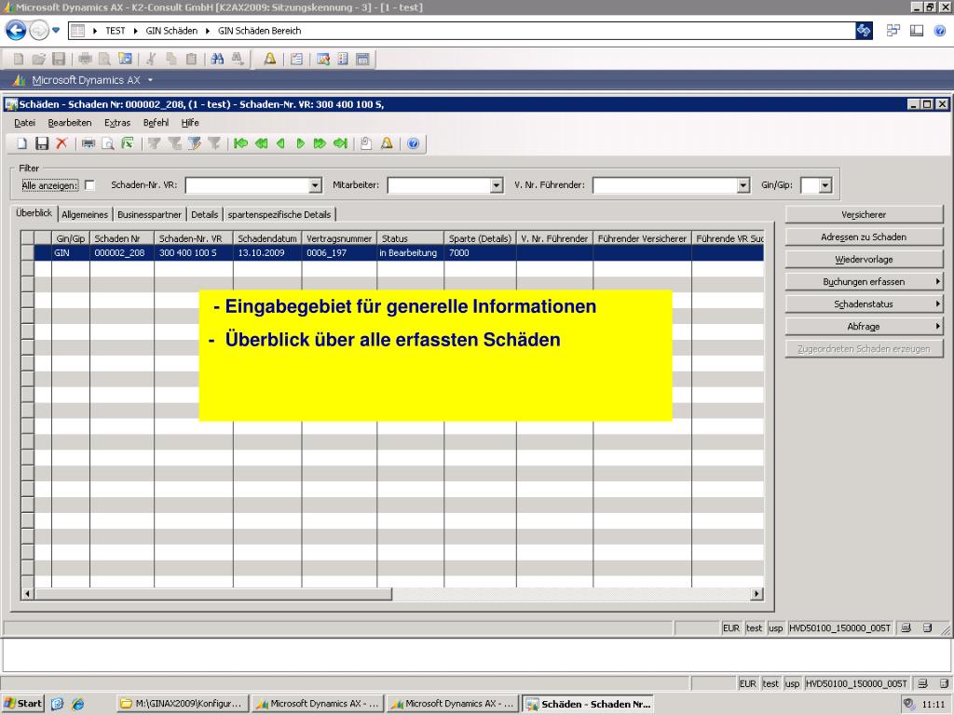Switch to the Allgemeines tab
Screen dimensions: 954x715
click(85, 215)
